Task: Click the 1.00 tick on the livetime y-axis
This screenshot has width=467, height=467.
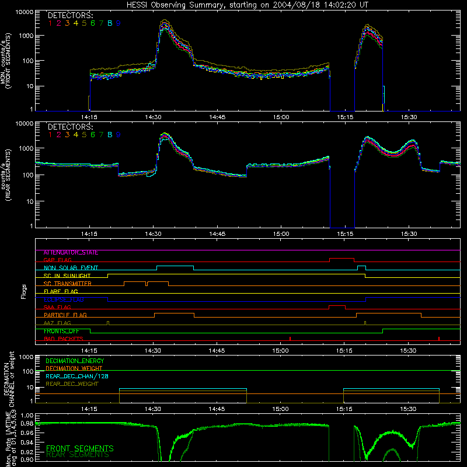Action: (x=27, y=415)
